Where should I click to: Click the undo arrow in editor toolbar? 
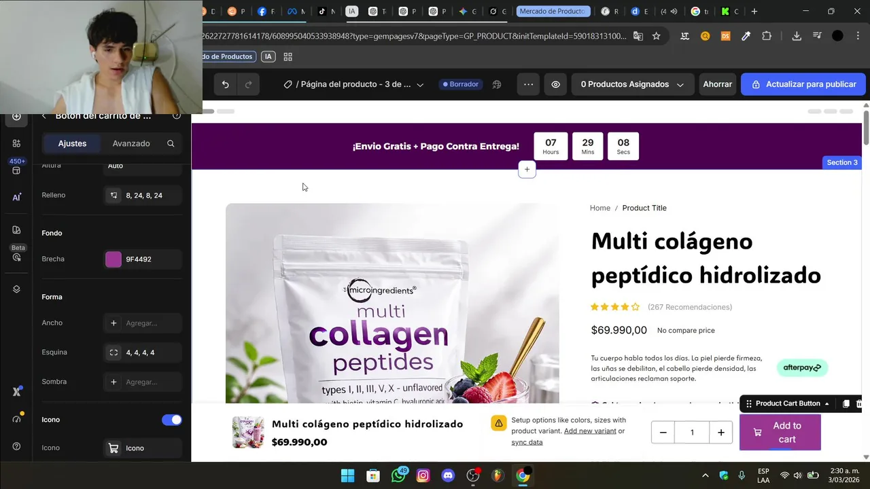coord(225,84)
